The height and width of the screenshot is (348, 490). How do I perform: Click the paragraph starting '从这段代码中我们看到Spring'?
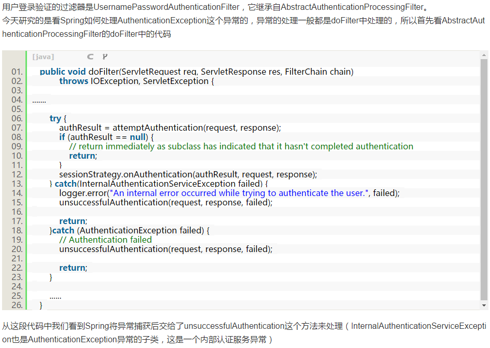(x=244, y=326)
